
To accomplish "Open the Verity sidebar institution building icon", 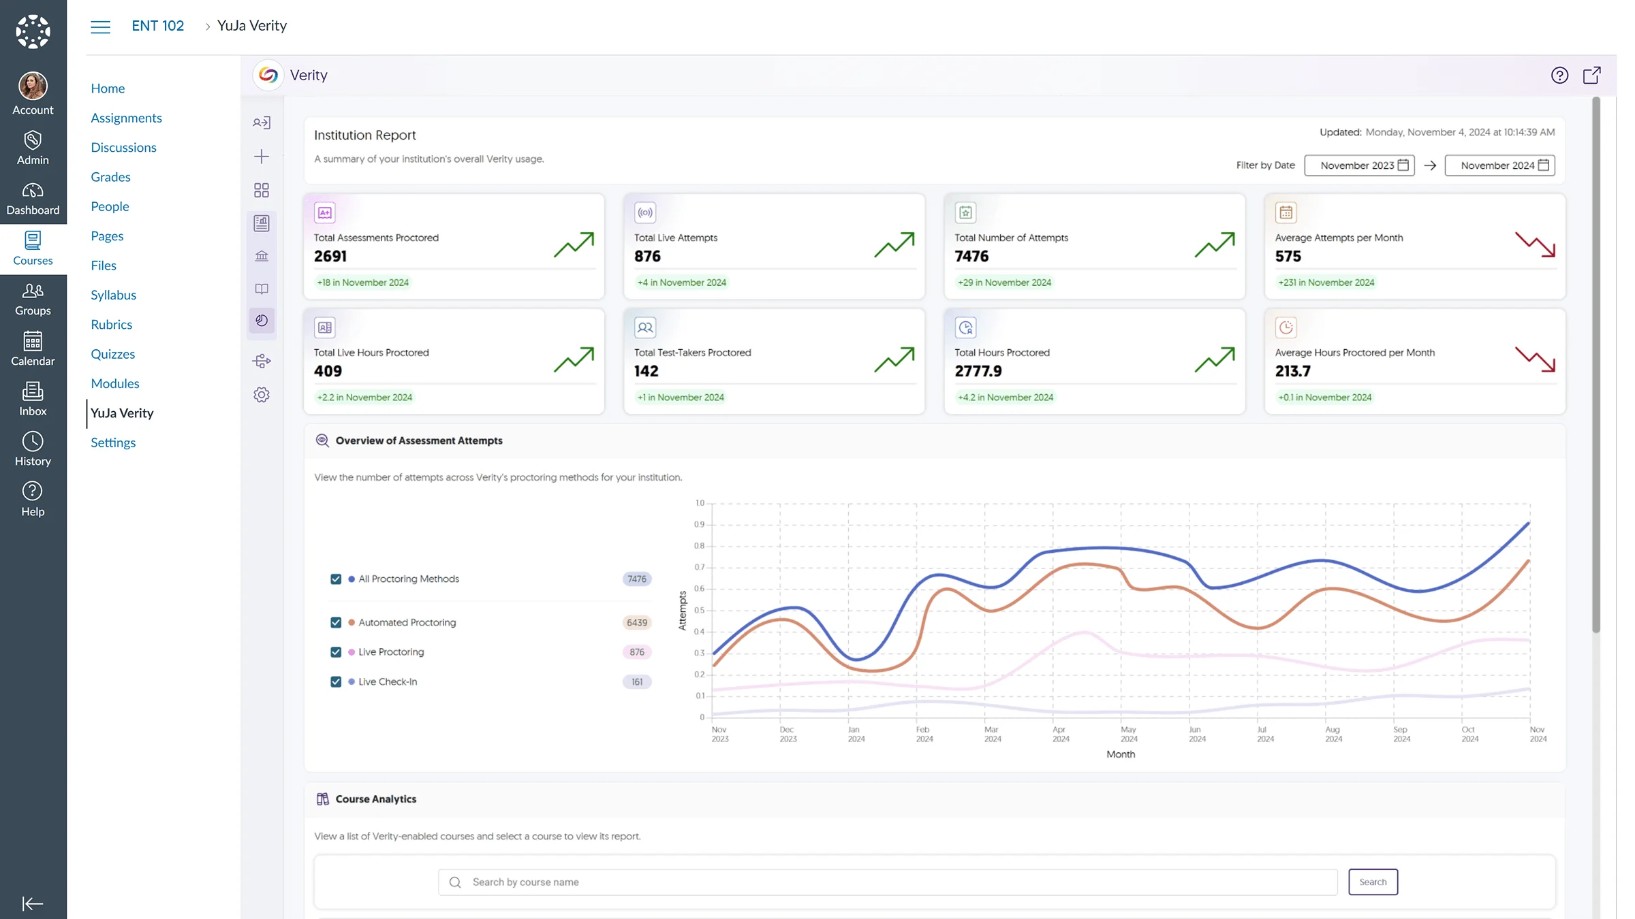I will coord(262,256).
